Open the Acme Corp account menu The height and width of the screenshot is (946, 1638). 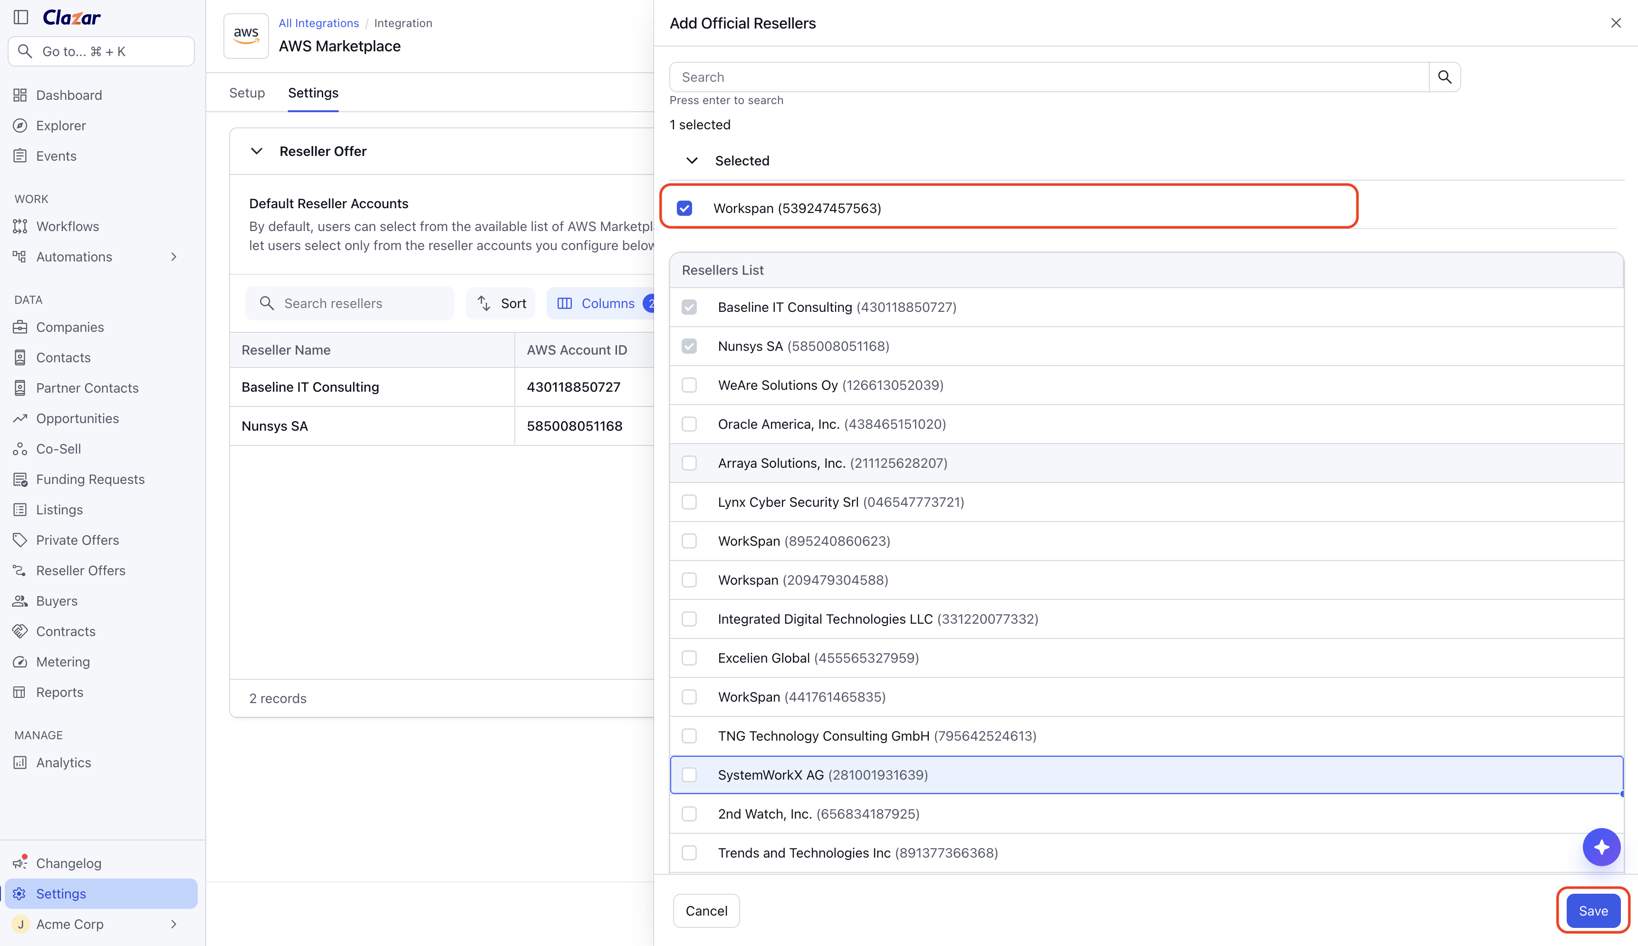(x=101, y=924)
